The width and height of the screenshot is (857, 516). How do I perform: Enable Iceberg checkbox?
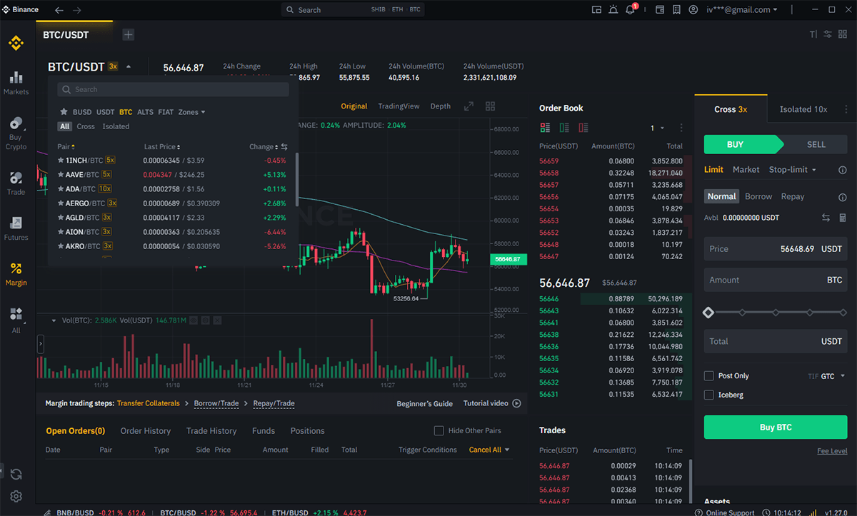(709, 395)
